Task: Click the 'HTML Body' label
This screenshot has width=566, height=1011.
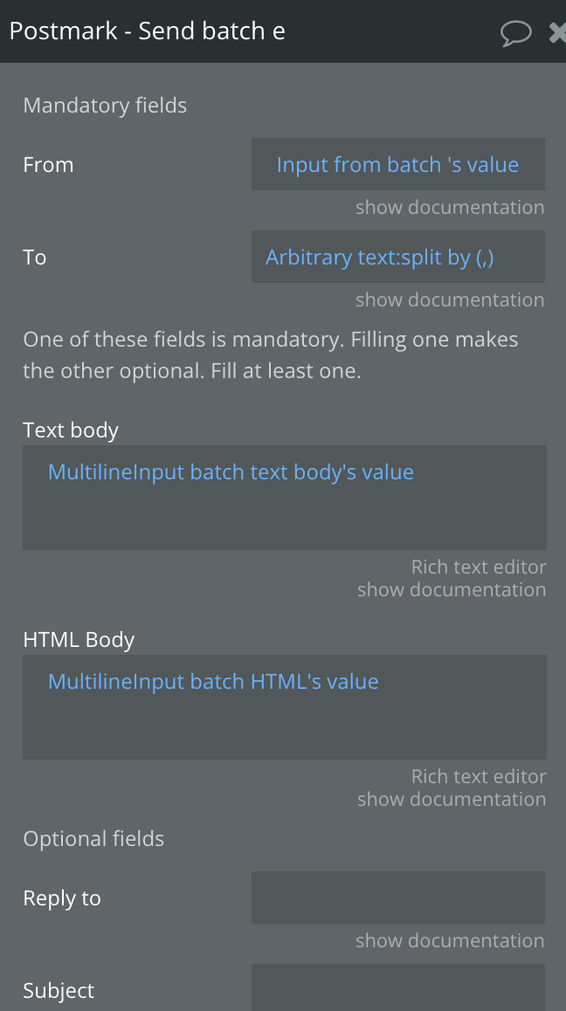Action: tap(79, 640)
